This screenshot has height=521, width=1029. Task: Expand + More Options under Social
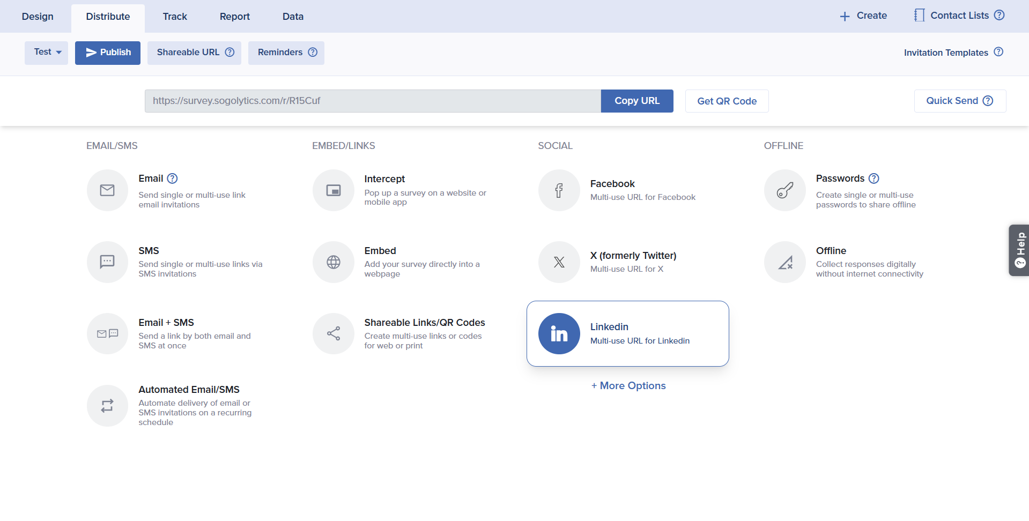point(628,386)
